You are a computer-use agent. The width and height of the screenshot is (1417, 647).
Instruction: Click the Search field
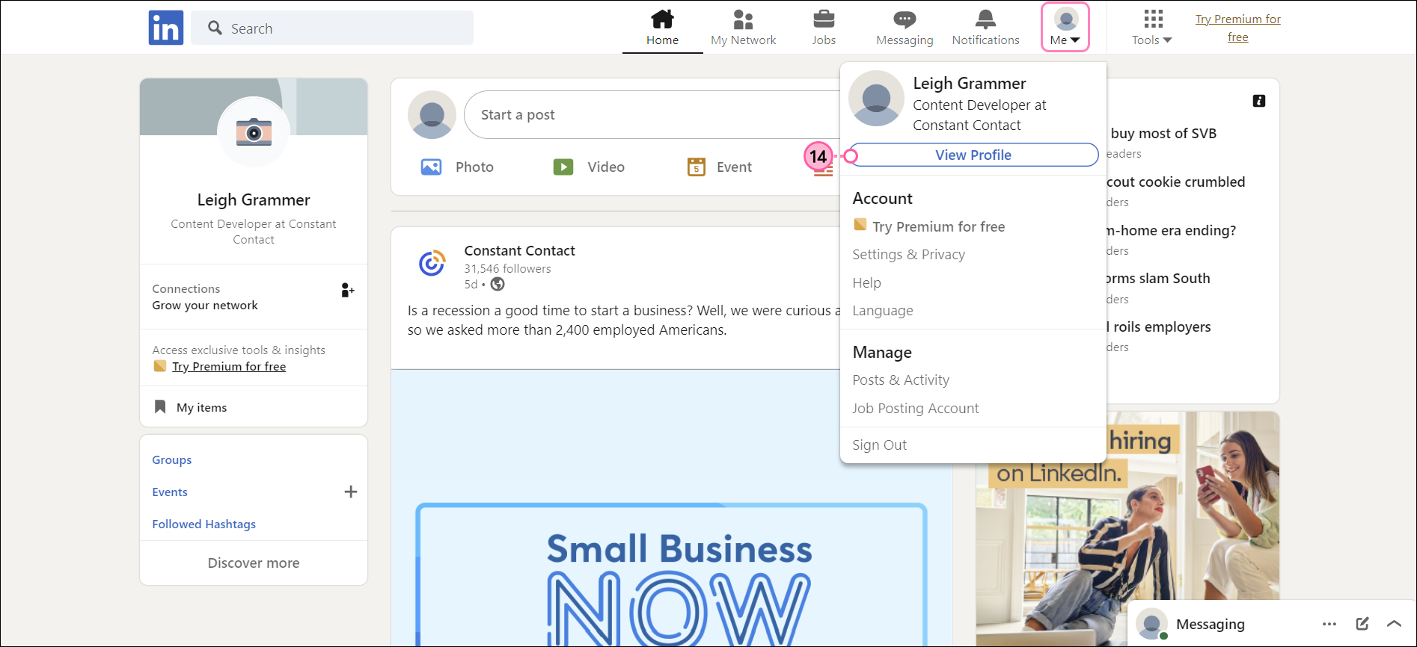click(332, 28)
